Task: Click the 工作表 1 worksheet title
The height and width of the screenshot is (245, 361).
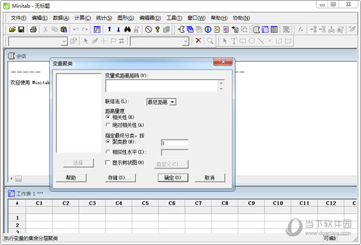Action: click(30, 193)
